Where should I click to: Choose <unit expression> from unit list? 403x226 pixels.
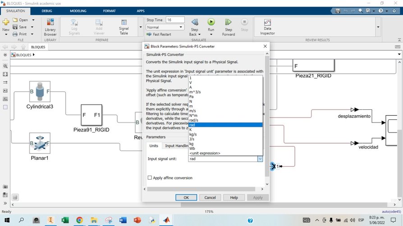pyautogui.click(x=225, y=153)
